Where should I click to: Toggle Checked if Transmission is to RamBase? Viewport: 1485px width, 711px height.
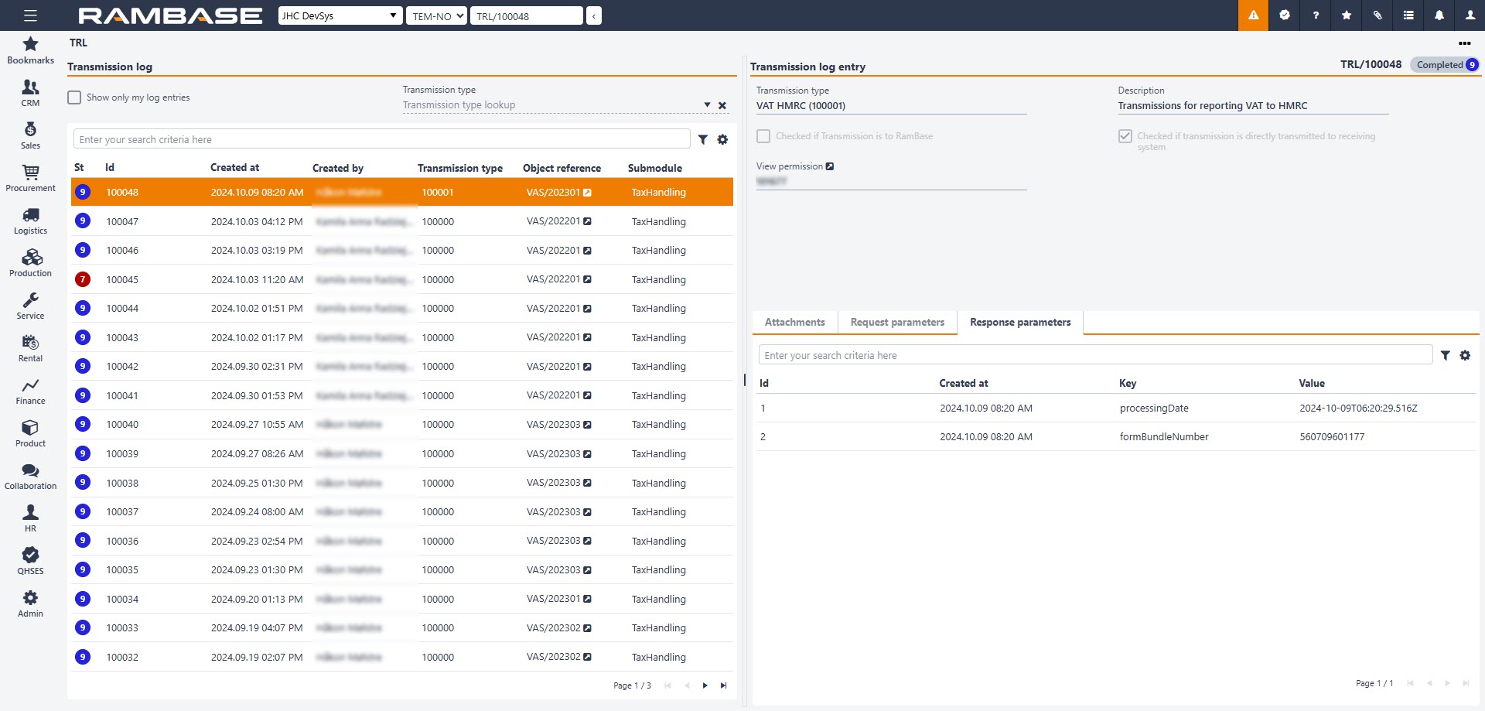click(763, 136)
